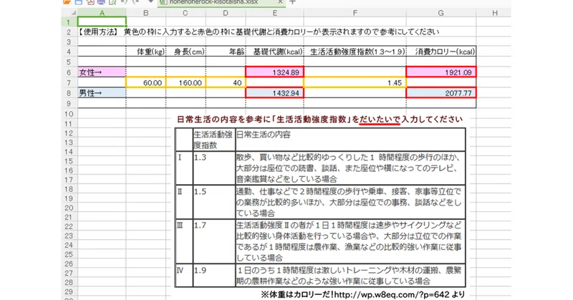Viewport: 573px width, 300px height.
Task: Select female calorie result 1921.09
Action: pos(441,72)
